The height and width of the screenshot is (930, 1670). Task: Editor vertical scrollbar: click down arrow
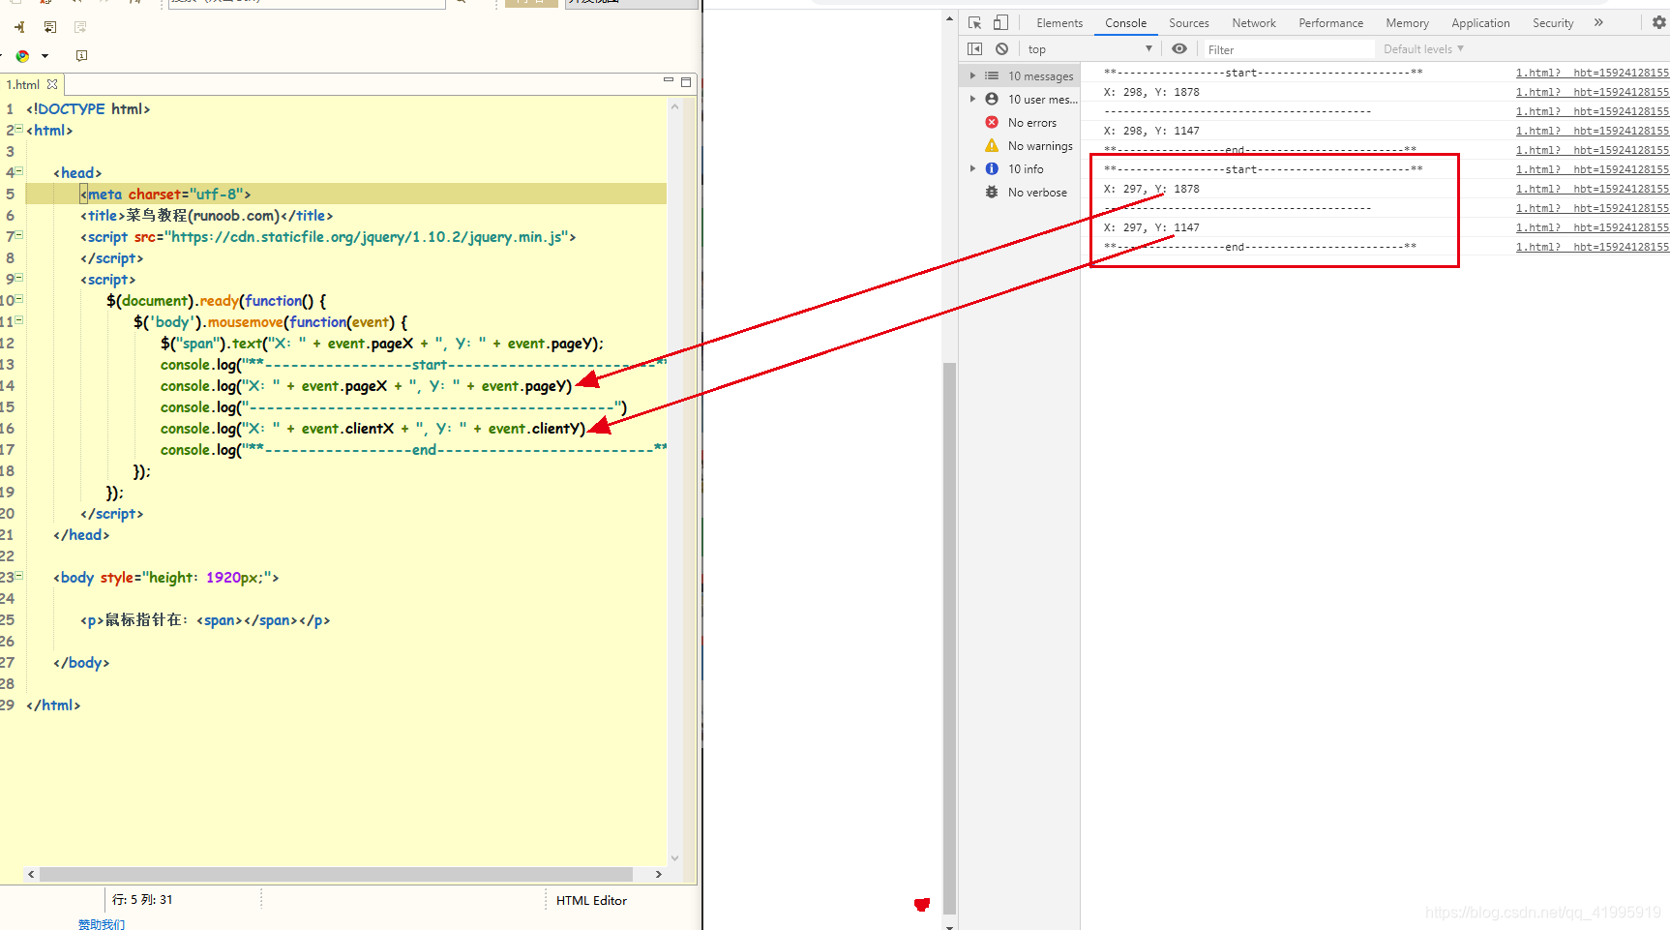click(674, 857)
